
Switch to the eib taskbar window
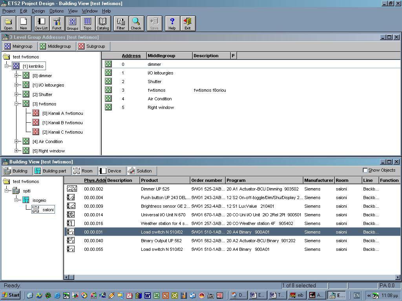pos(297,295)
